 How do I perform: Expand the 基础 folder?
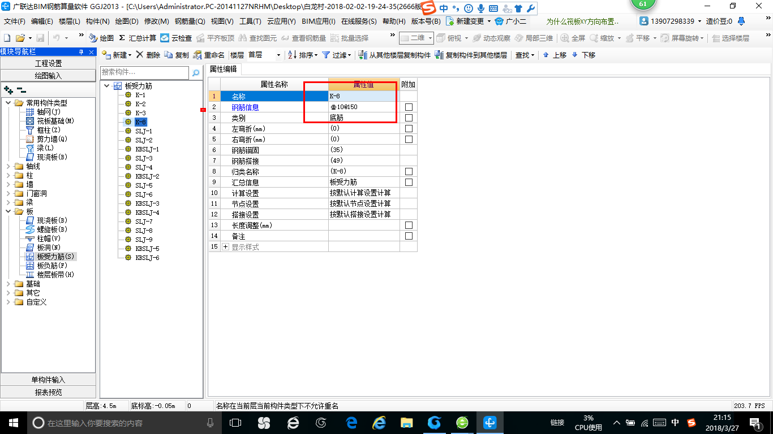[8, 284]
